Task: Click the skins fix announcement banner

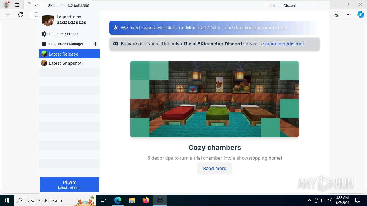Action: [214, 28]
